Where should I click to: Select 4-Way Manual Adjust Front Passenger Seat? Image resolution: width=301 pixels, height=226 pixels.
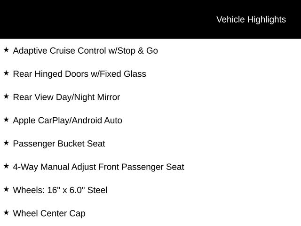(98, 167)
